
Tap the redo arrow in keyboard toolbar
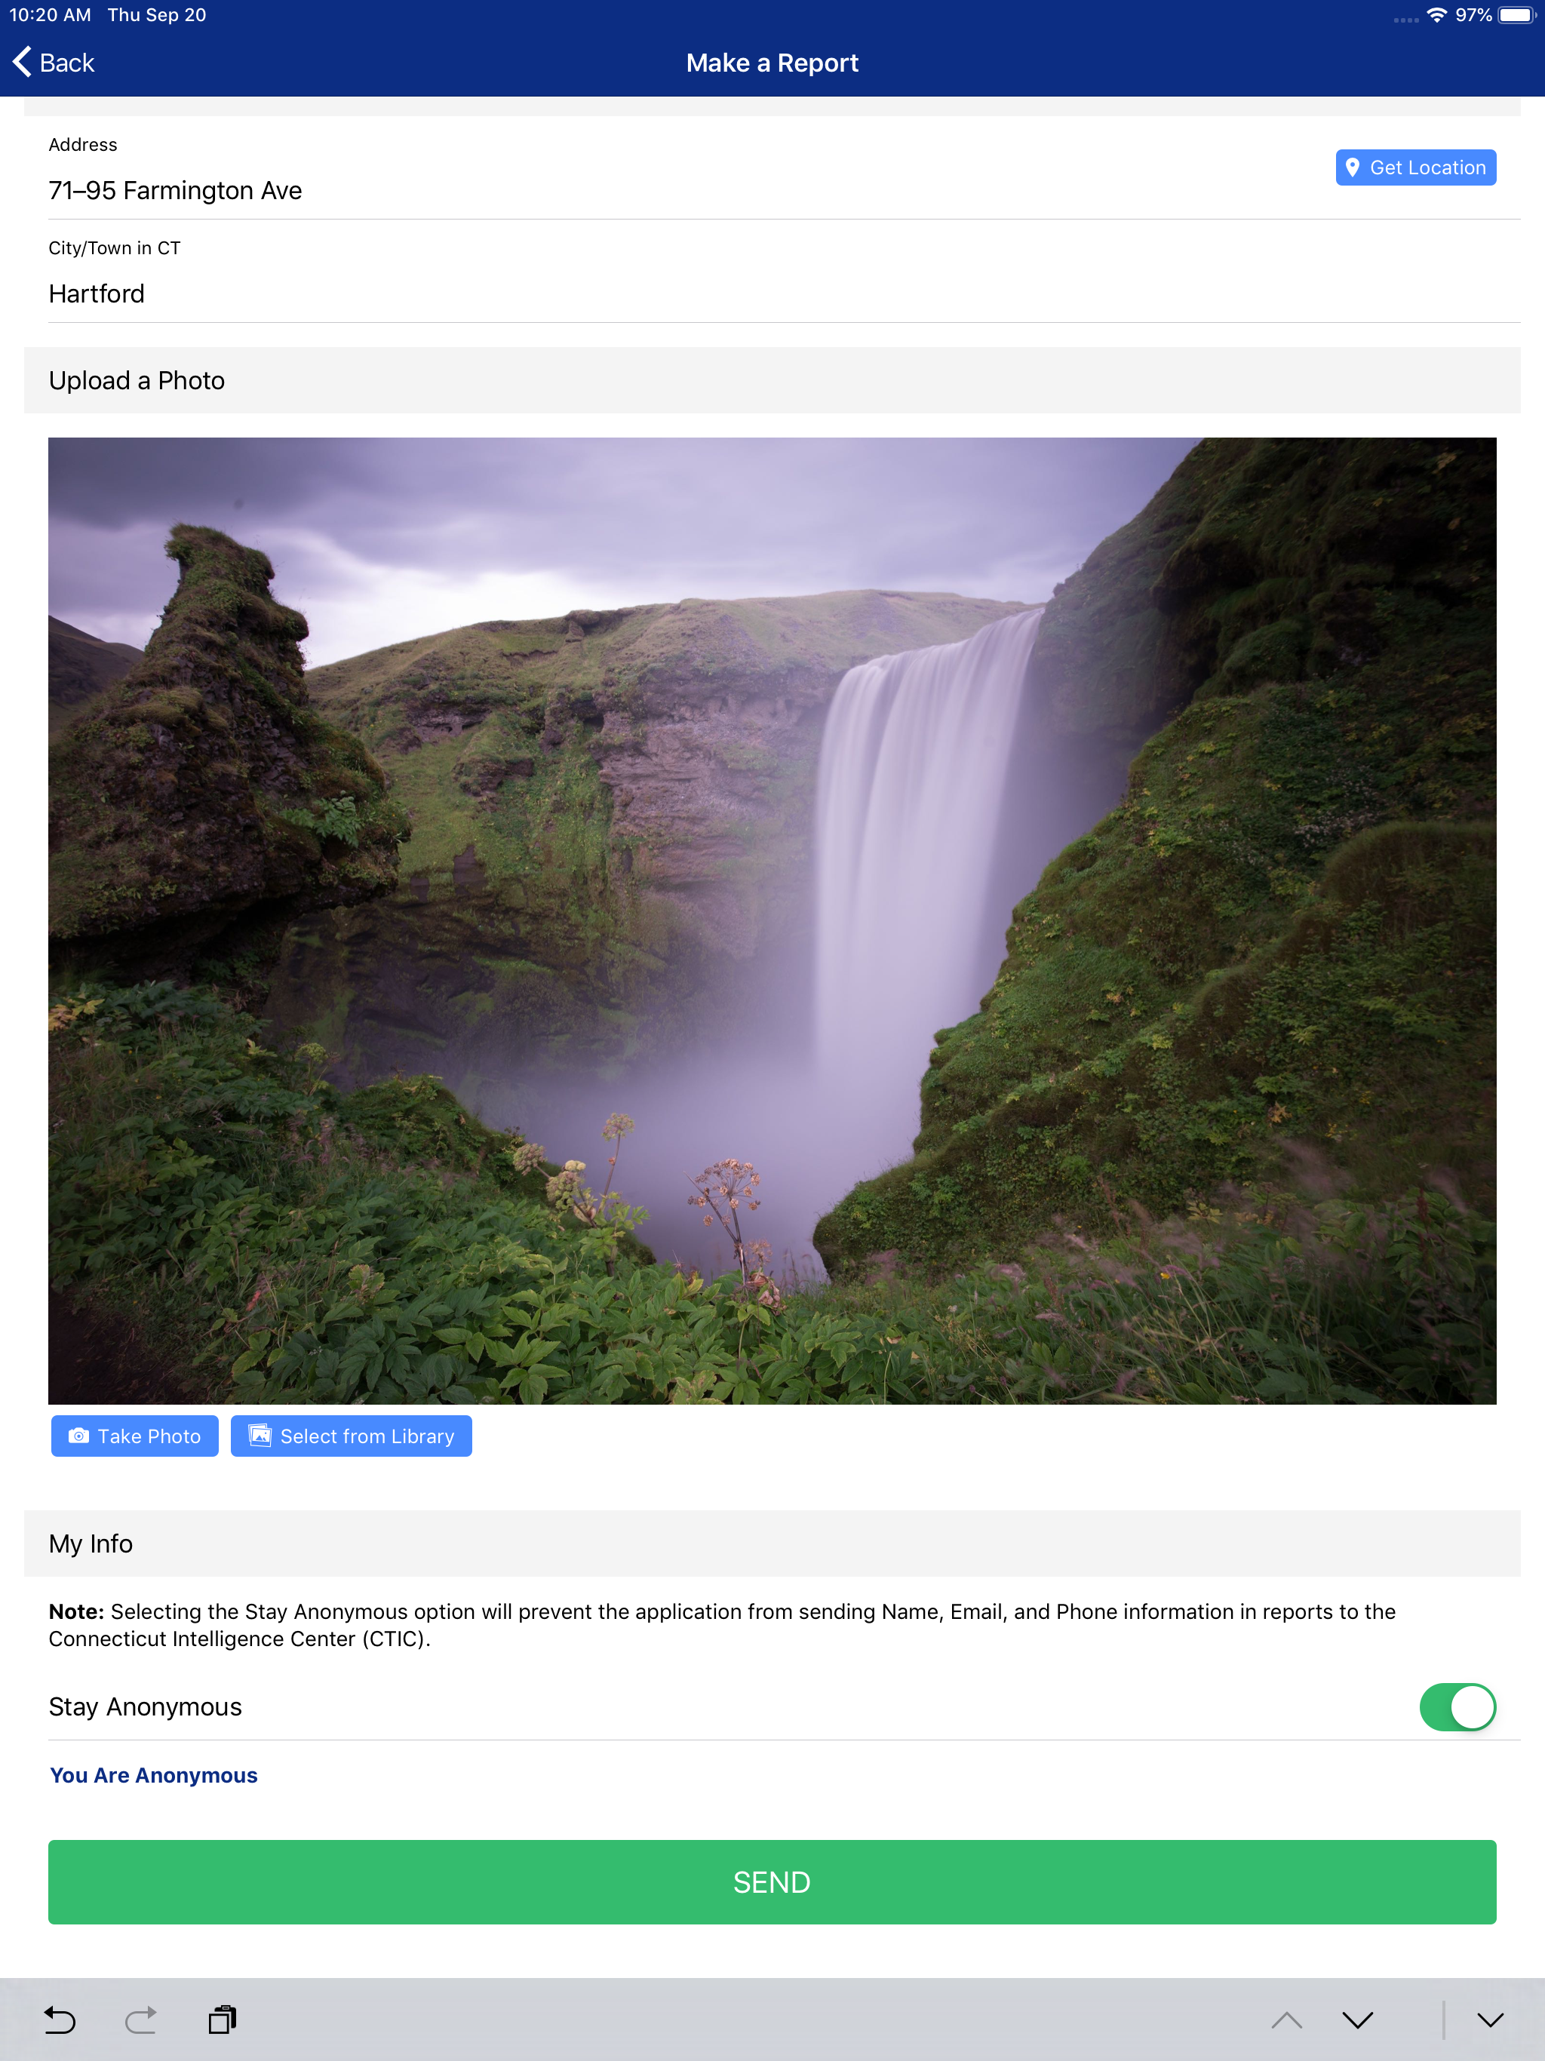point(141,2020)
